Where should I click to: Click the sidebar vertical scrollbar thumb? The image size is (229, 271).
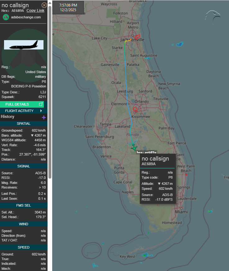point(50,92)
